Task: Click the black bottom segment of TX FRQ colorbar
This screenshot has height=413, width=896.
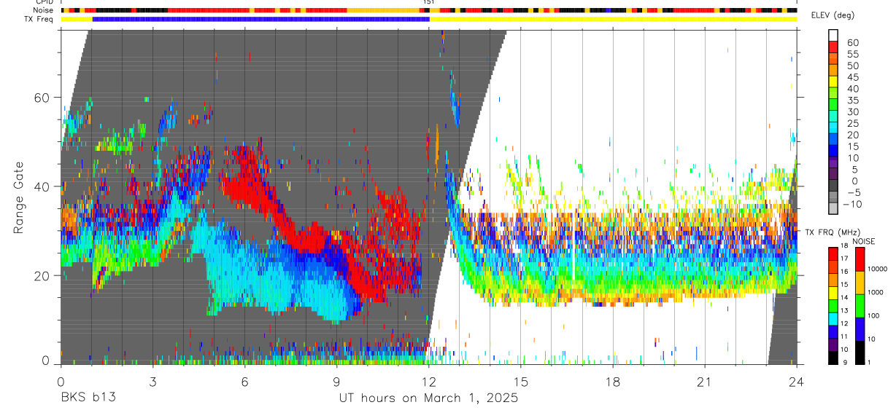Action: [x=833, y=358]
